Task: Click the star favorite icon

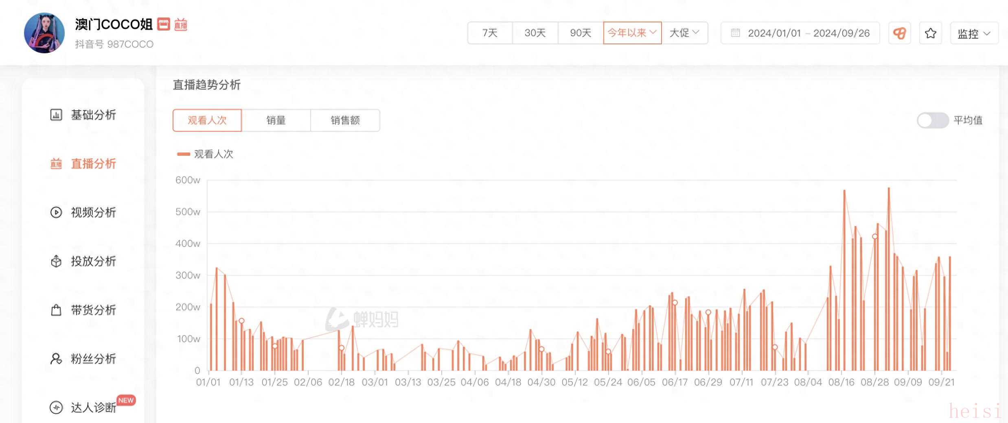Action: coord(931,33)
